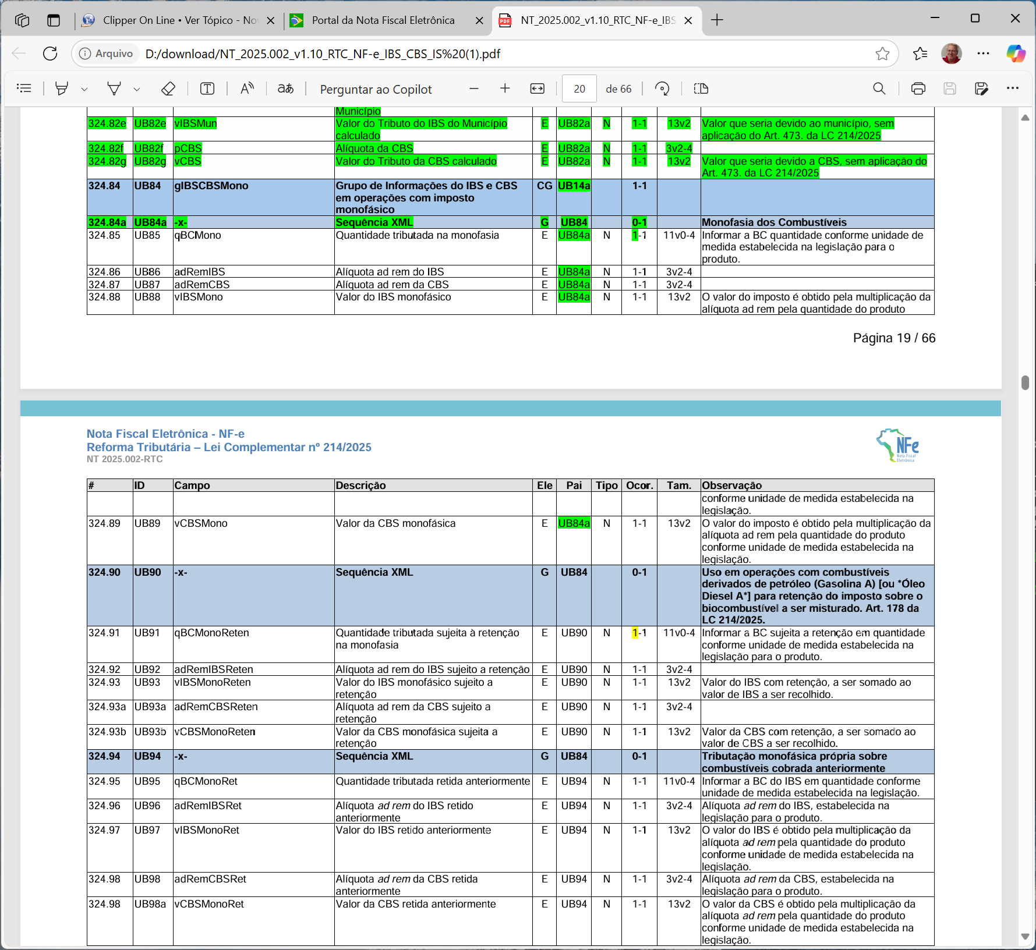
Task: Open a new browser tab
Action: (717, 20)
